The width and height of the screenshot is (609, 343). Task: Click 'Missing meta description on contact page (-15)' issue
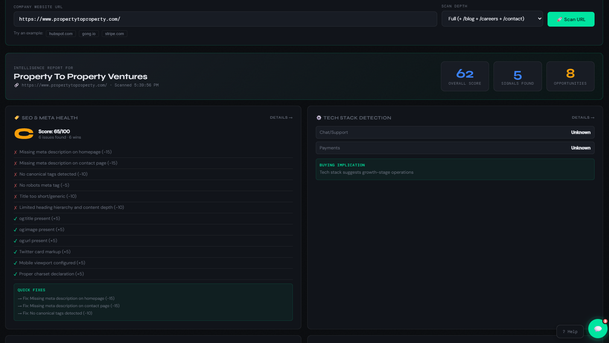153,163
